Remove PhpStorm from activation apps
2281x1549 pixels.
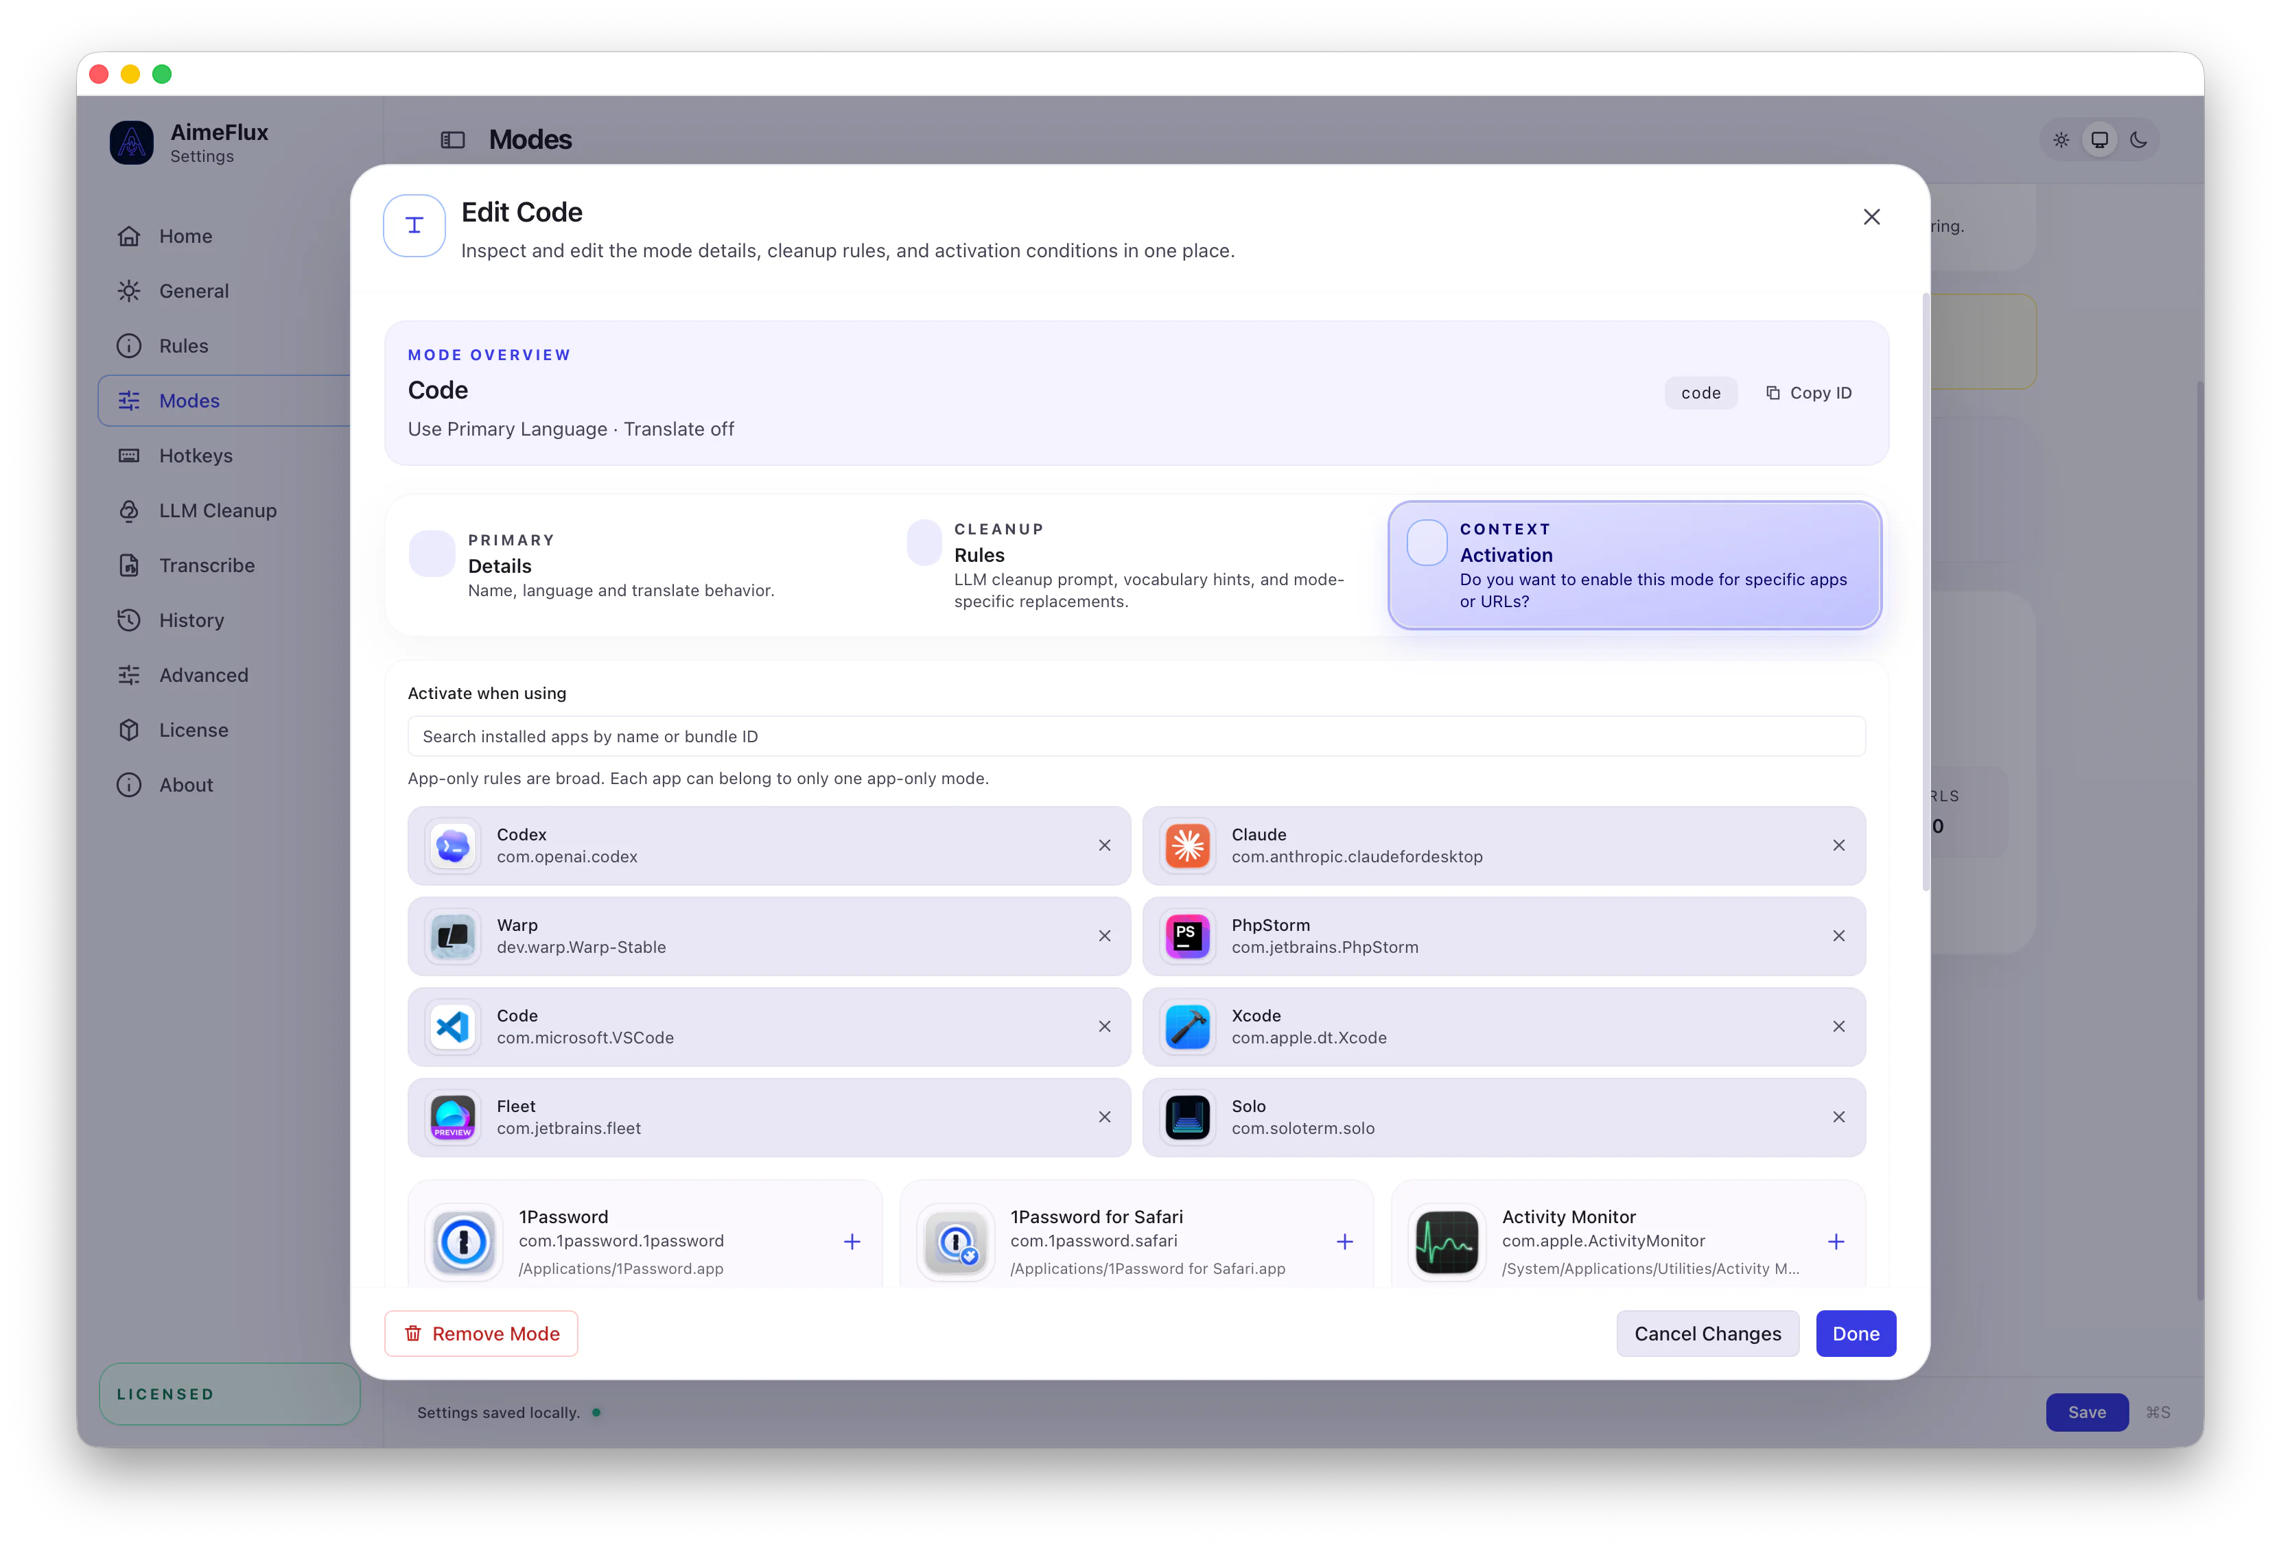1838,936
